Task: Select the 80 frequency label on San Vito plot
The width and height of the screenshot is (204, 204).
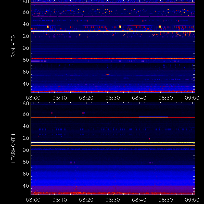Action: tap(26, 60)
